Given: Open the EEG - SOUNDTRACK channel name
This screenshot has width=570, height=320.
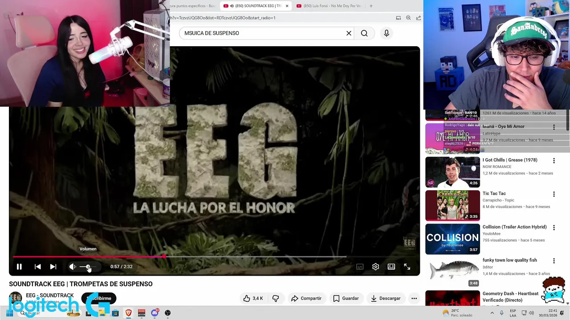Looking at the screenshot, I should point(50,296).
